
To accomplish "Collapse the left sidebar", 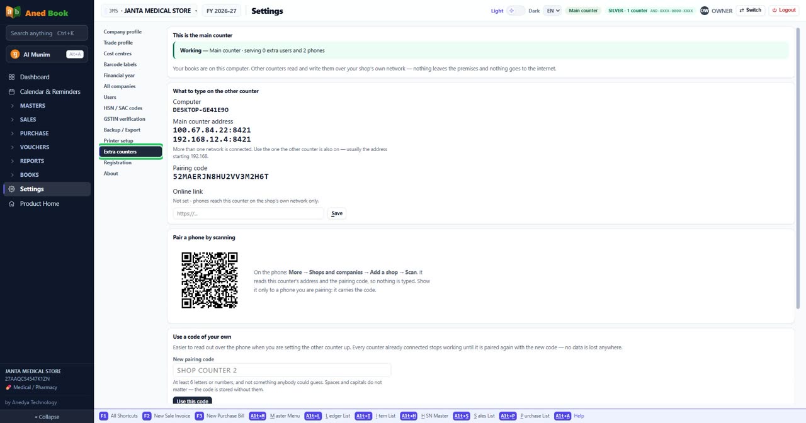I will [47, 417].
